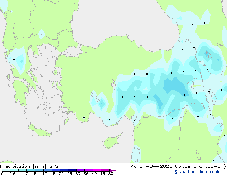This screenshot has height=175, width=227.
Task: Click the '06..09 UTC' time text
Action: tap(189, 166)
